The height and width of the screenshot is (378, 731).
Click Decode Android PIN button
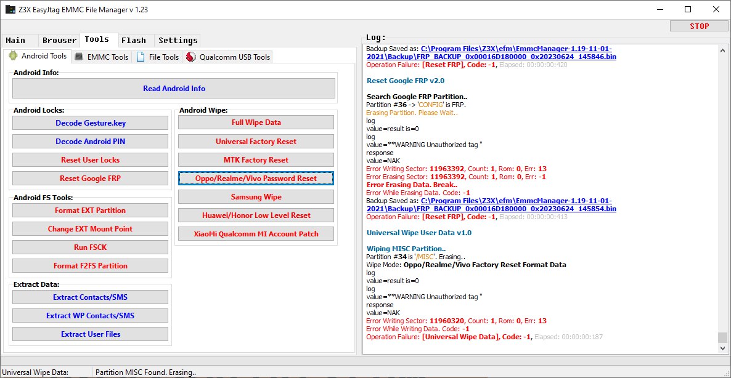point(91,142)
